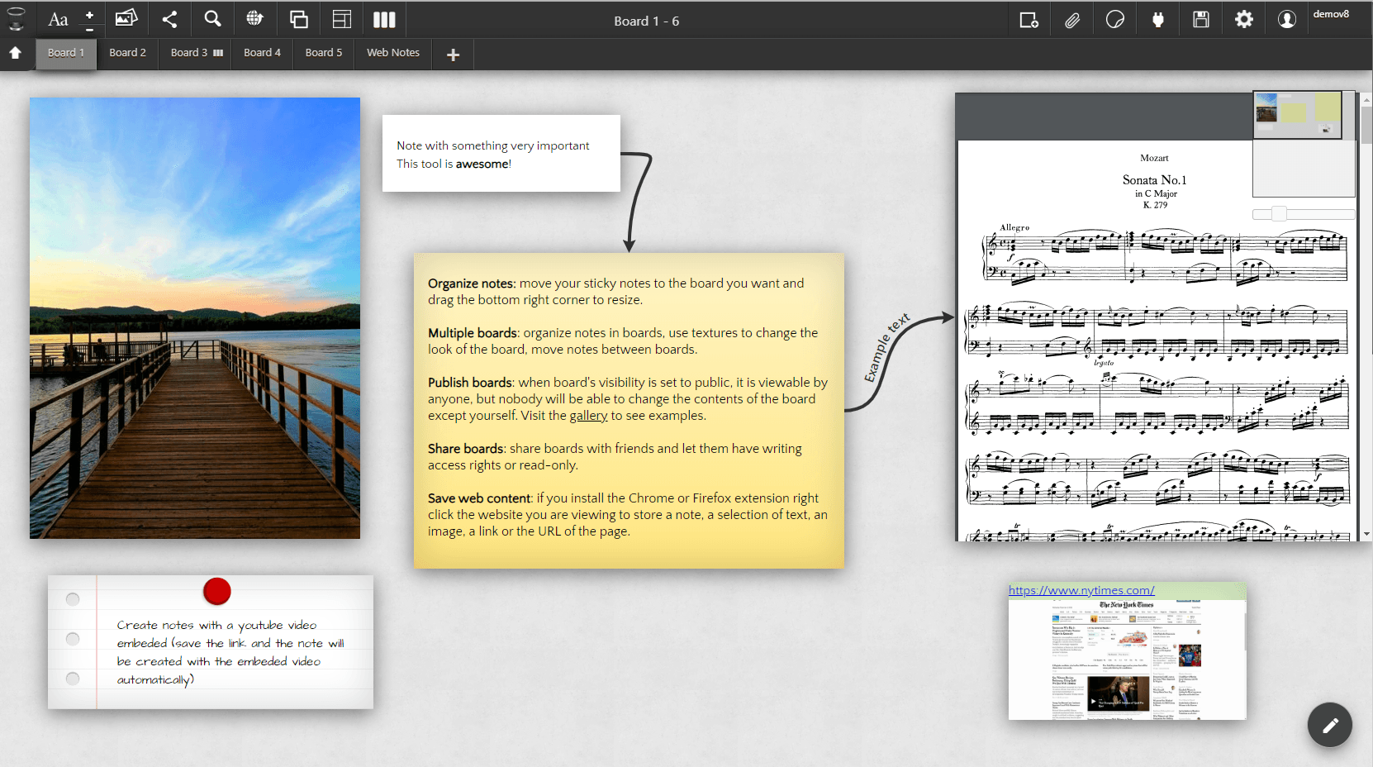Open the sticker icon in toolbar
The width and height of the screenshot is (1373, 767).
(x=1114, y=20)
